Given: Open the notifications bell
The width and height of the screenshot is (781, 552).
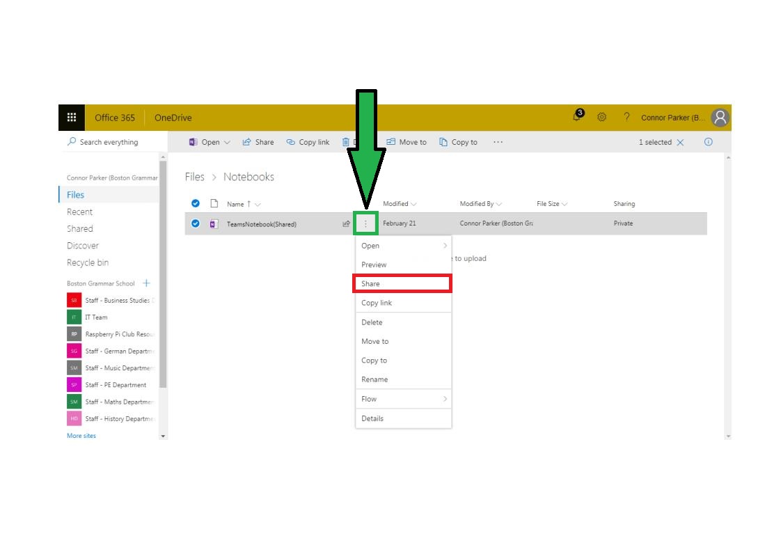Looking at the screenshot, I should [x=576, y=117].
